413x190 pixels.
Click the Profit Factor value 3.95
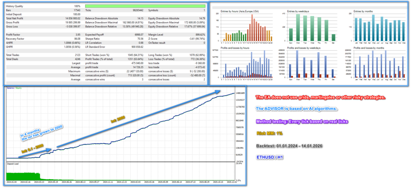78,35
